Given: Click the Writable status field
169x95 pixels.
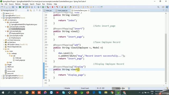Looking at the screenshot, I should coord(67,88).
